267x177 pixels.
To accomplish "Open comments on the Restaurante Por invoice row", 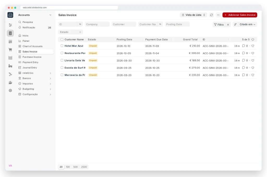I will point(244,53).
